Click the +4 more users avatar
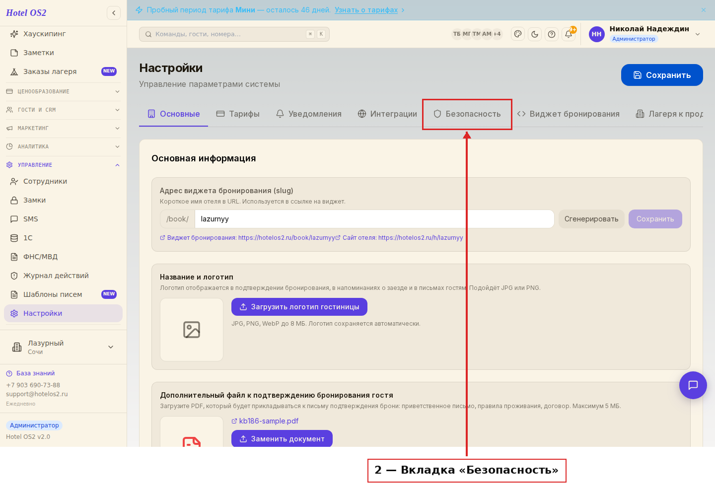 point(497,34)
